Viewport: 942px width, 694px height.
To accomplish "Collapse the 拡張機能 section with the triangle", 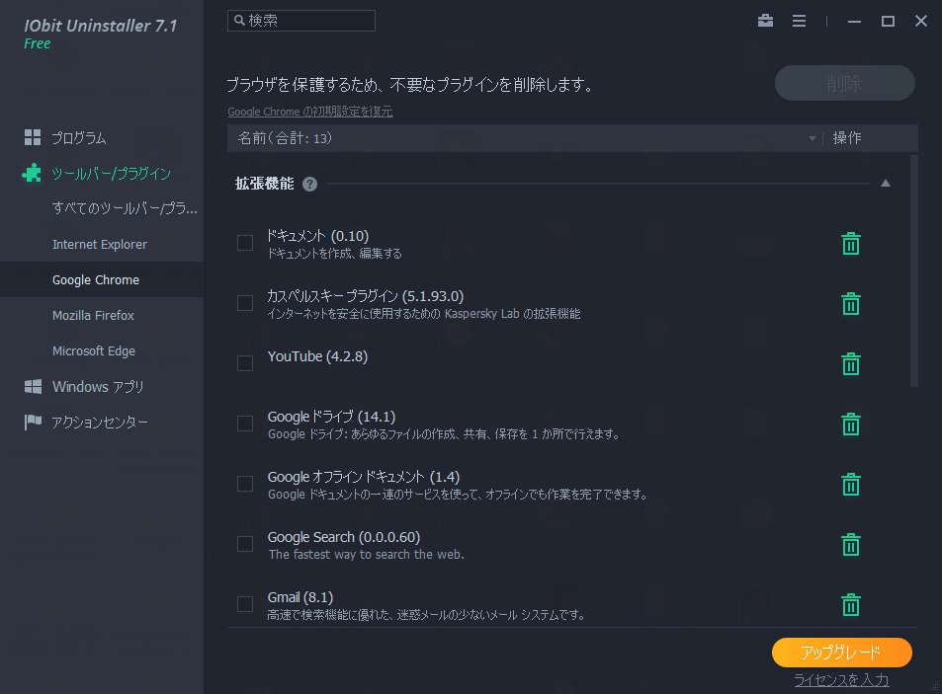I will point(886,184).
